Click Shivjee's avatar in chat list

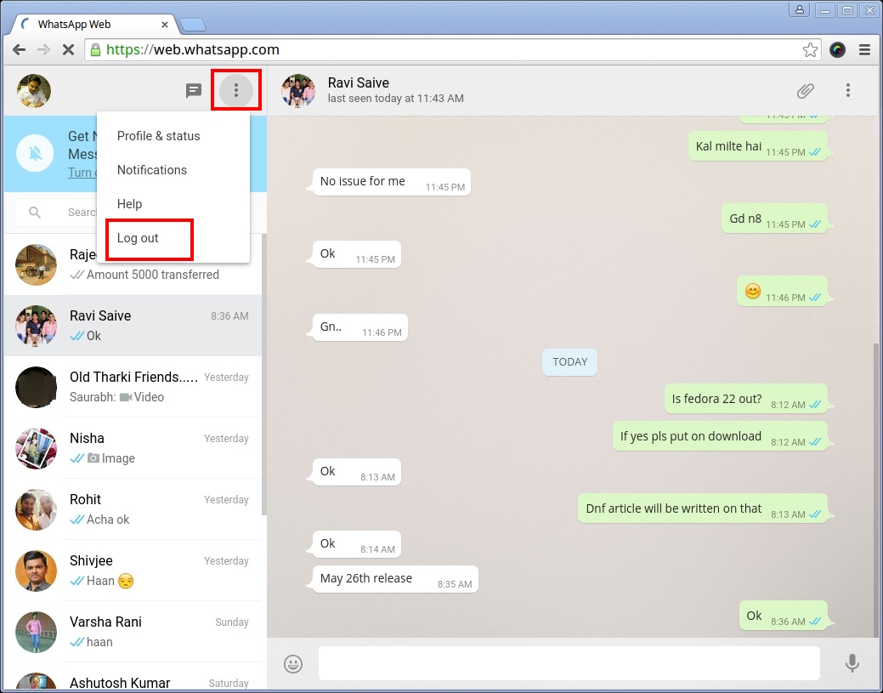click(36, 571)
